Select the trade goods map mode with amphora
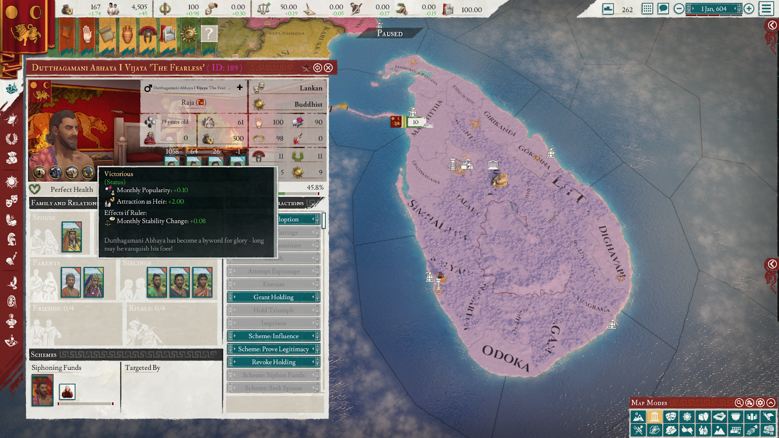 coord(703,417)
